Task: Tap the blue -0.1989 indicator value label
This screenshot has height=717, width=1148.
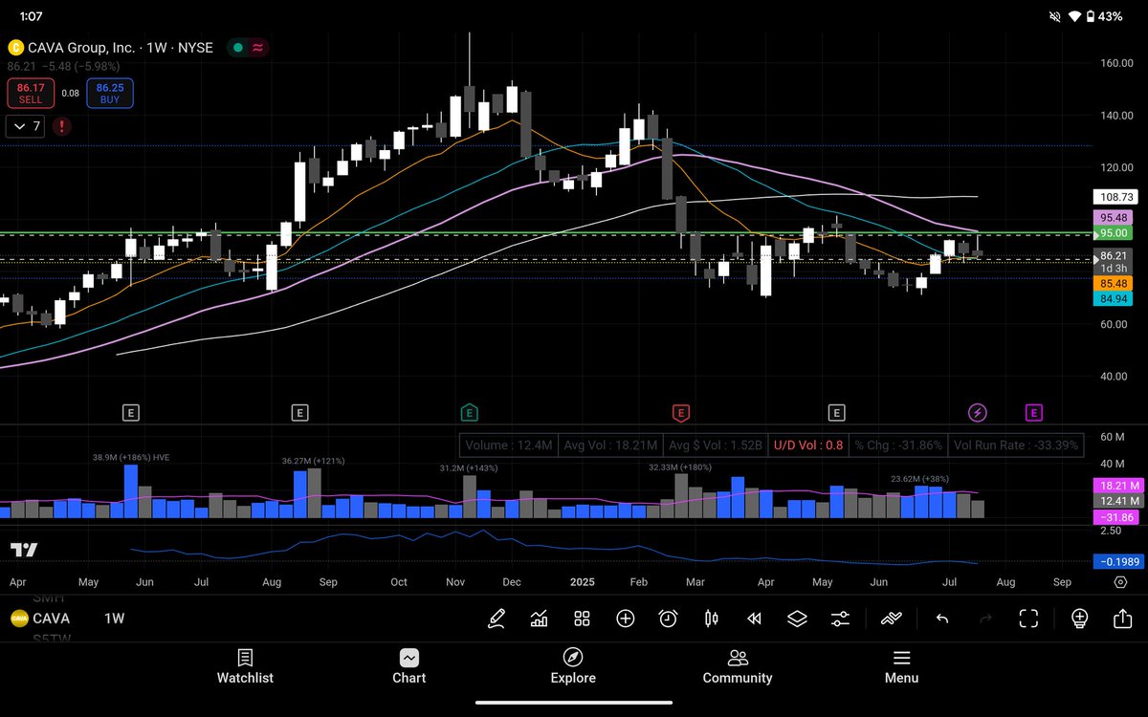Action: click(x=1117, y=562)
